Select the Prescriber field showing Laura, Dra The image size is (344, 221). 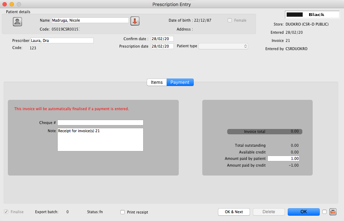(x=62, y=41)
